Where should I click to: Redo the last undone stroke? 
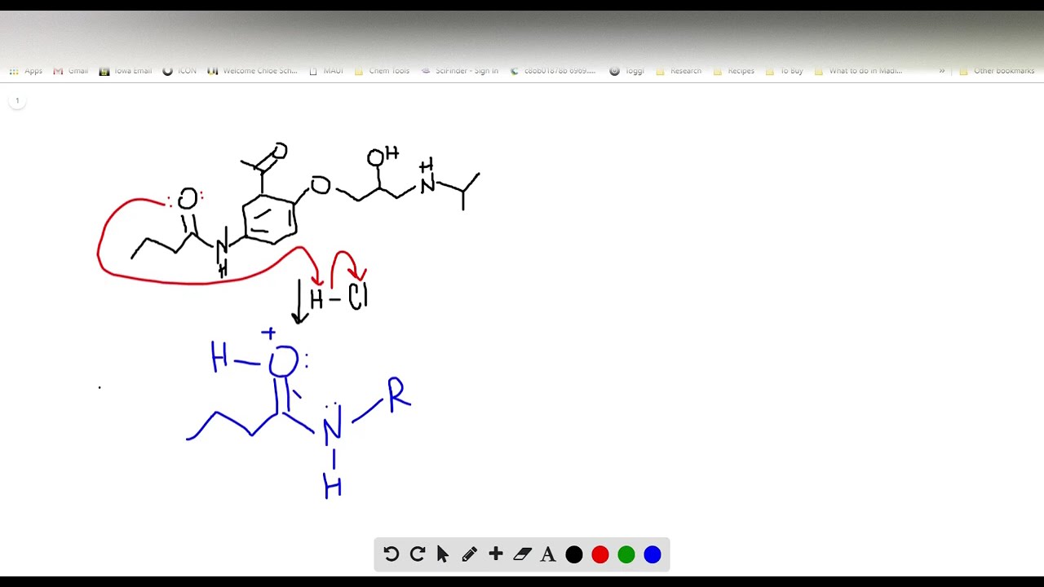tap(418, 554)
